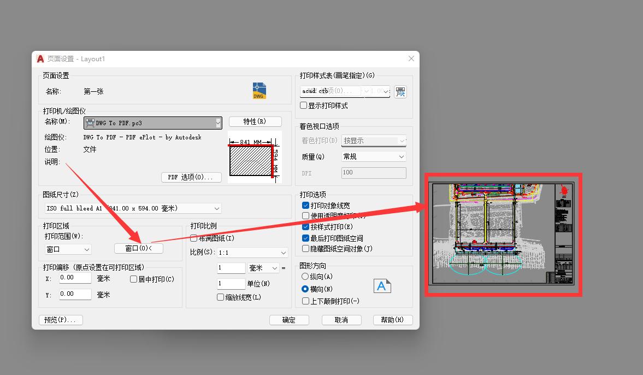Click the 预览 preview button
643x375 pixels.
60,320
